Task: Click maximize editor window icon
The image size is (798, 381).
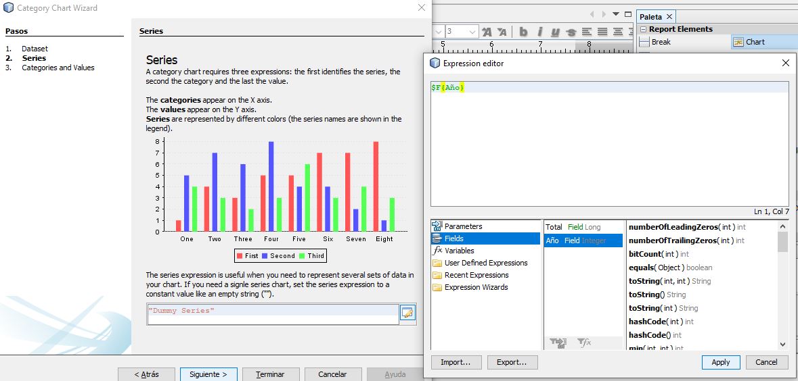Action: (x=628, y=14)
